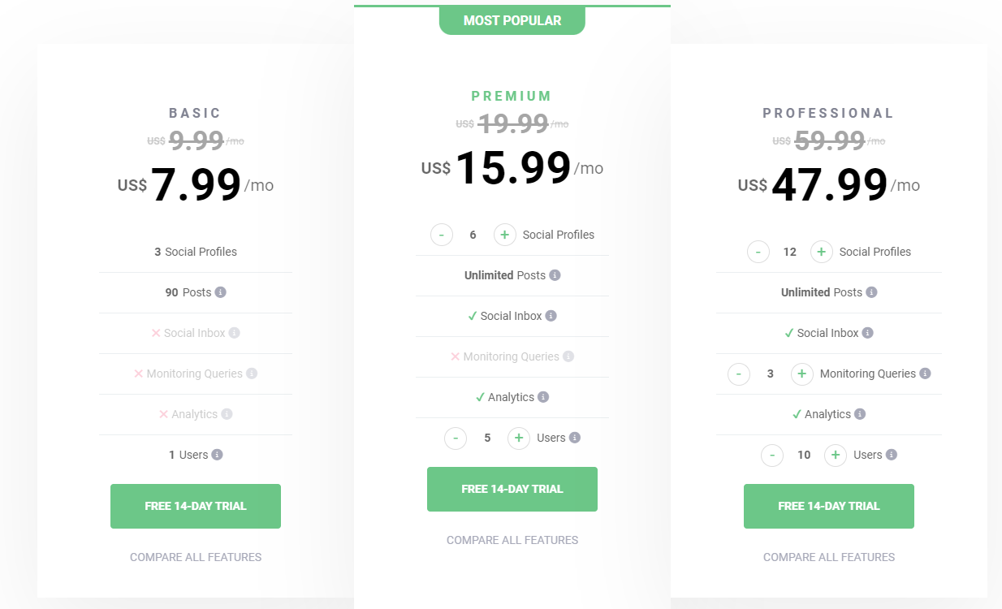
Task: Open Compare All Features under Basic plan
Action: tap(196, 557)
